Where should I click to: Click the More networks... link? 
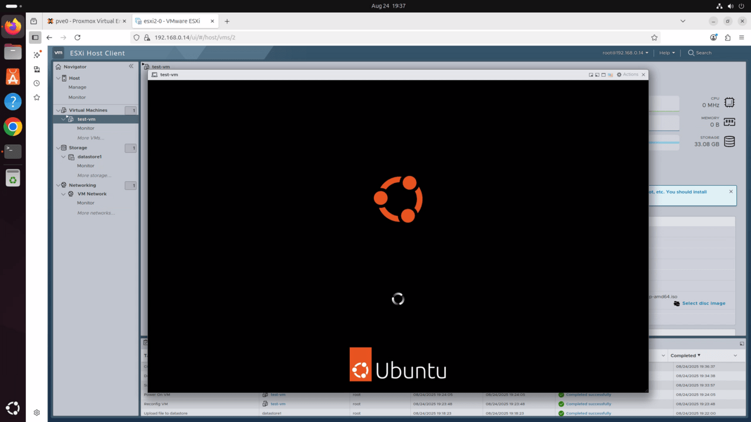96,213
